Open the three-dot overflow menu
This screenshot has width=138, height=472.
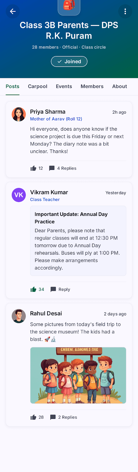(x=125, y=12)
